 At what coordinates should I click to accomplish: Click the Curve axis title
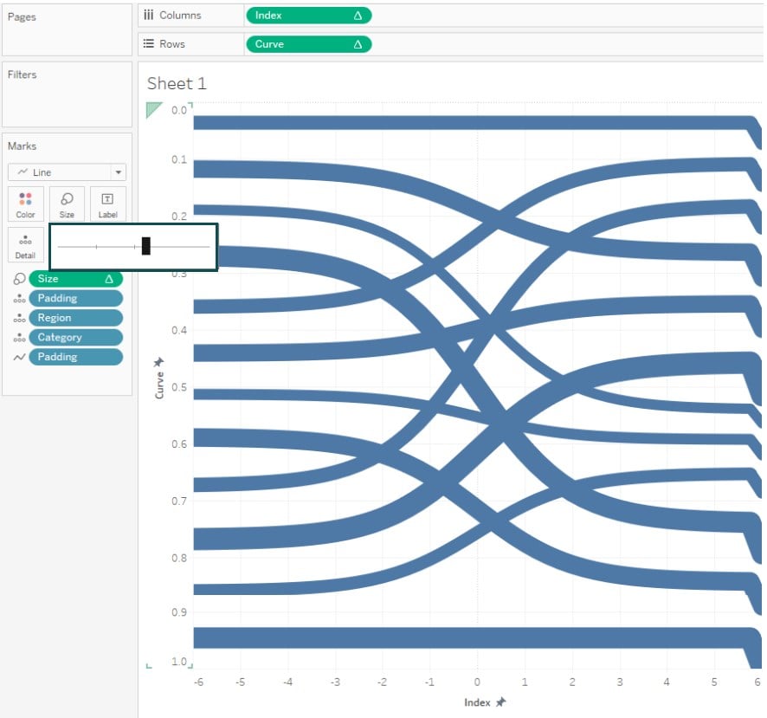coord(159,385)
